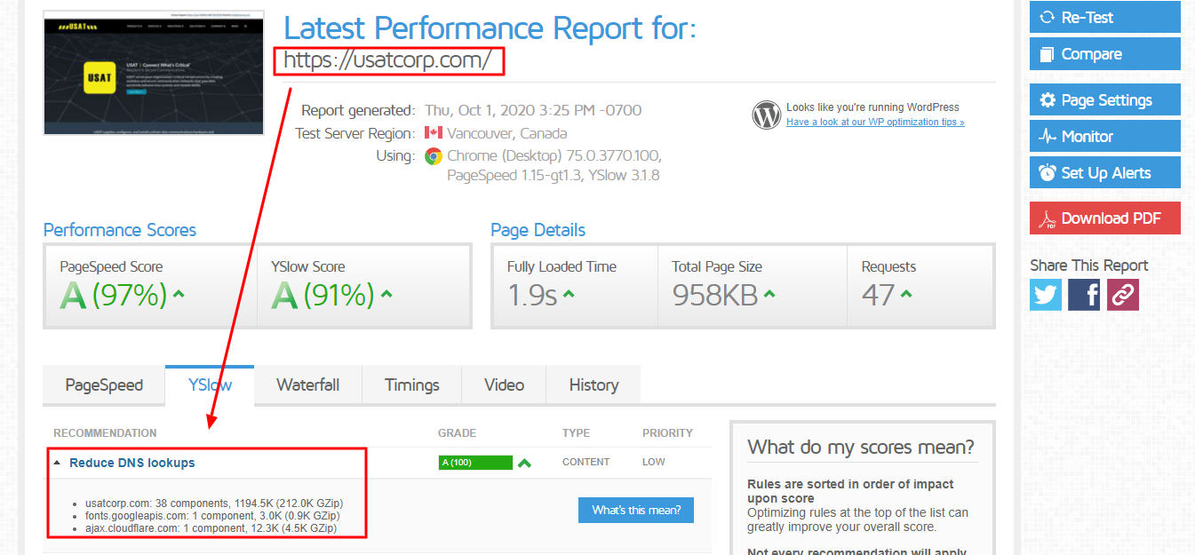Share report on Facebook icon
This screenshot has height=555, width=1195.
[x=1084, y=295]
